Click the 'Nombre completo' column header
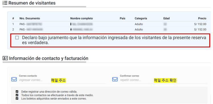The image size is (213, 104). click(x=82, y=18)
